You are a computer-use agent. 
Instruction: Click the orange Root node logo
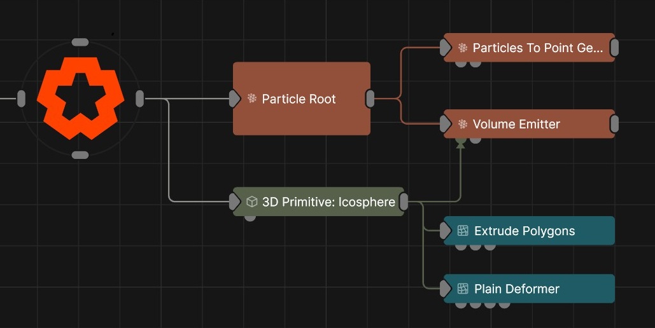click(80, 99)
